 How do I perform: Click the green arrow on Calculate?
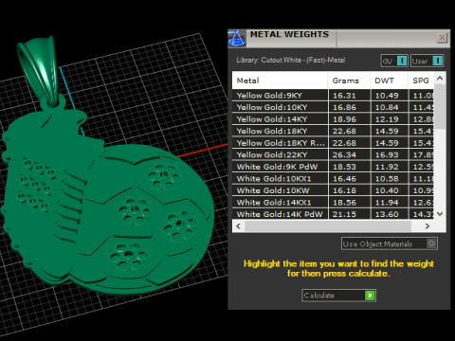tap(370, 296)
